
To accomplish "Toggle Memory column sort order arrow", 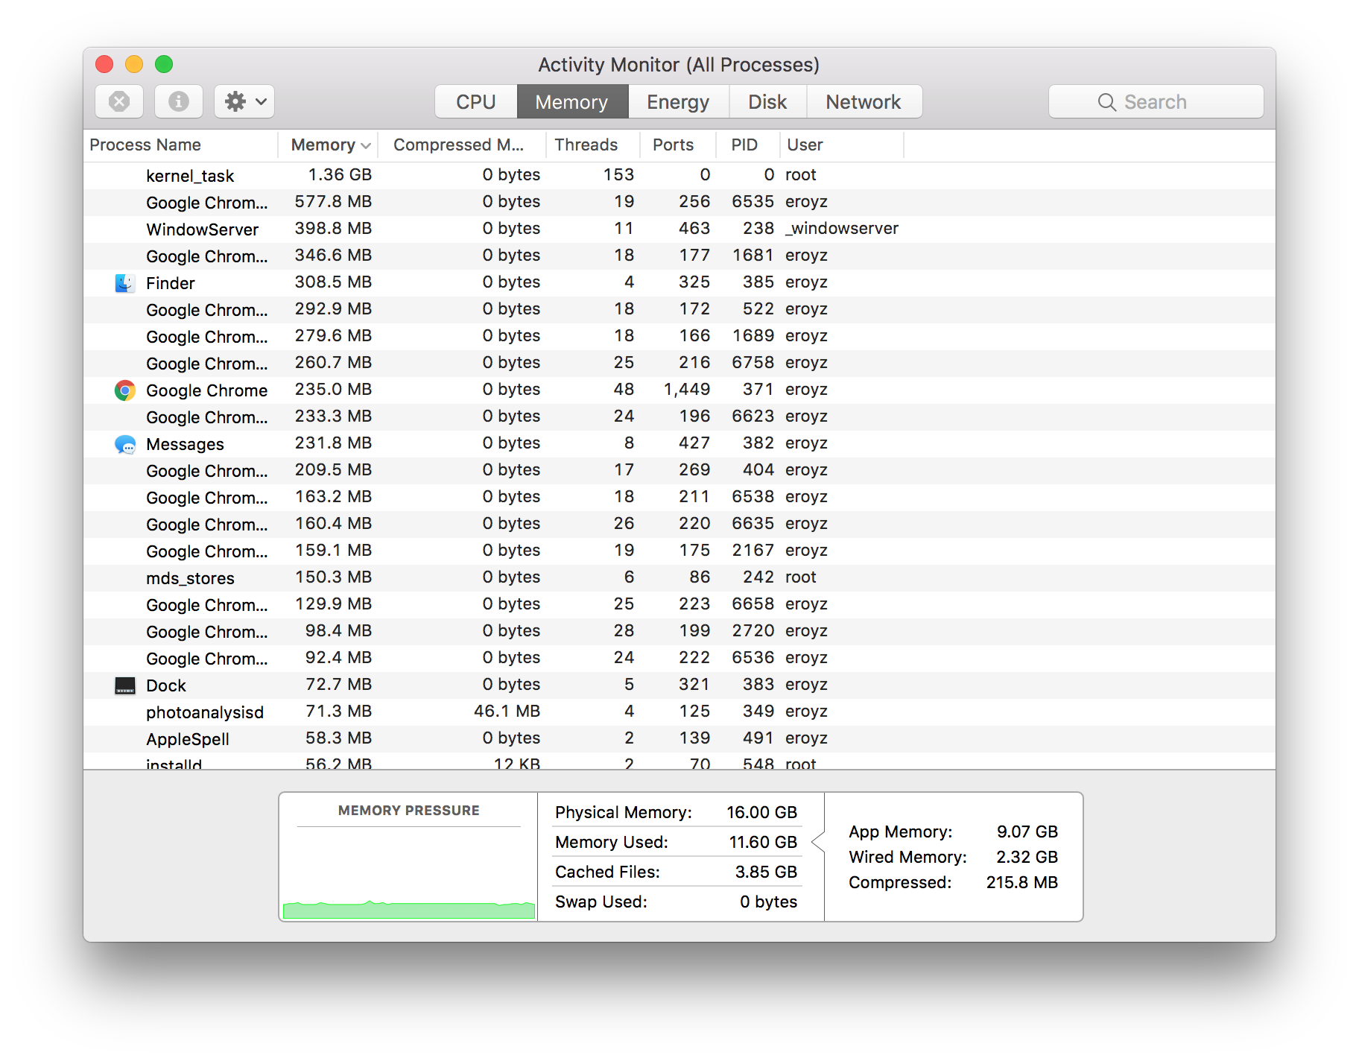I will pyautogui.click(x=365, y=145).
